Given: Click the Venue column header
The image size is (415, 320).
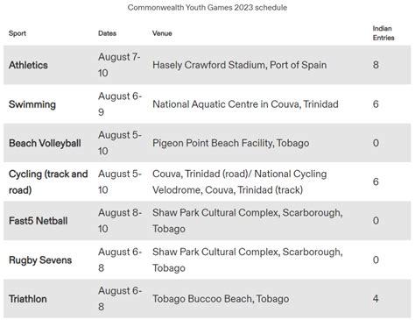Looking at the screenshot, I should pyautogui.click(x=162, y=33).
